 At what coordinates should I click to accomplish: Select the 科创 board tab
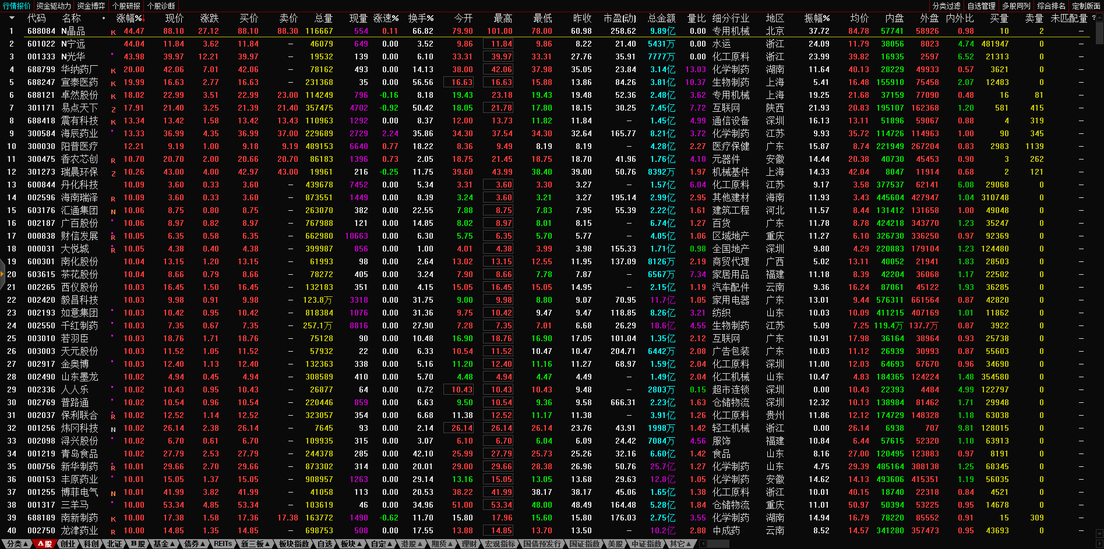coord(91,544)
